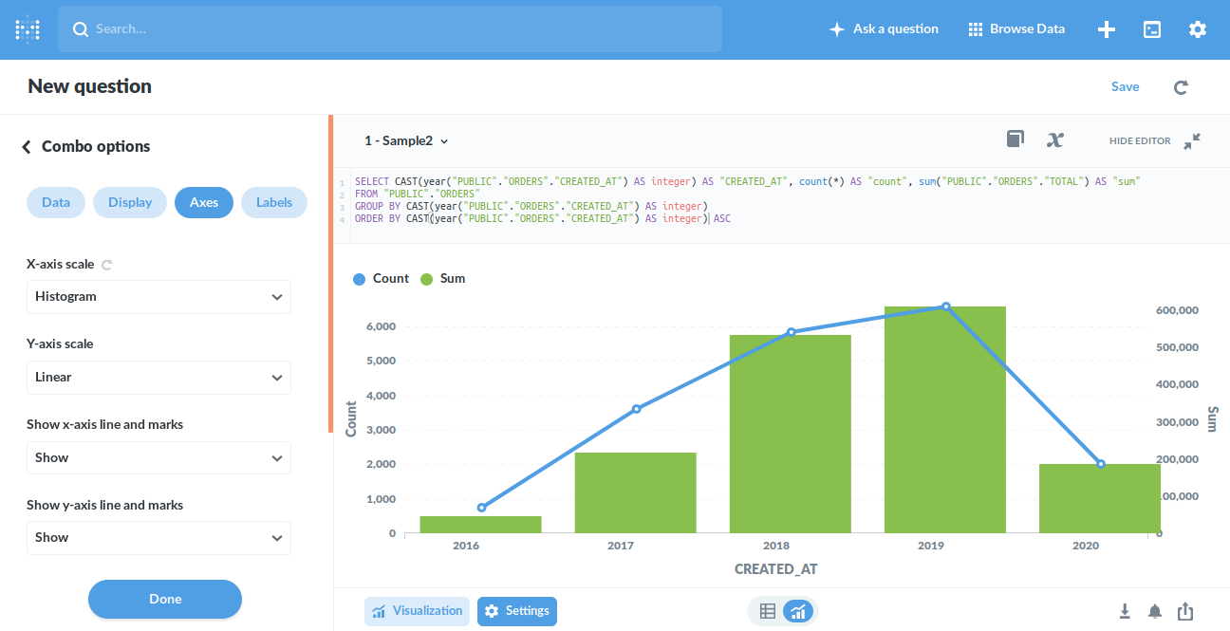Click the CREATED_AT axis title

(x=776, y=569)
